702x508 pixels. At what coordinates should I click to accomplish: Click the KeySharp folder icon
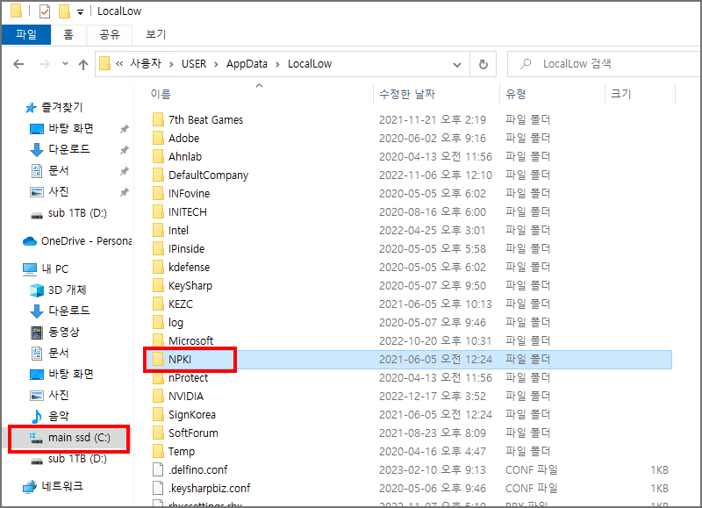coord(158,285)
